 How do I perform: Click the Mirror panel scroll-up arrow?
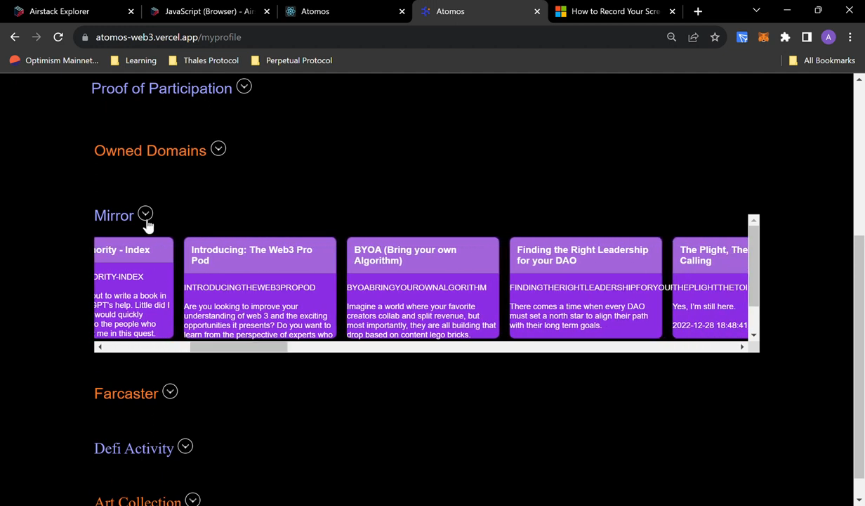pyautogui.click(x=753, y=220)
